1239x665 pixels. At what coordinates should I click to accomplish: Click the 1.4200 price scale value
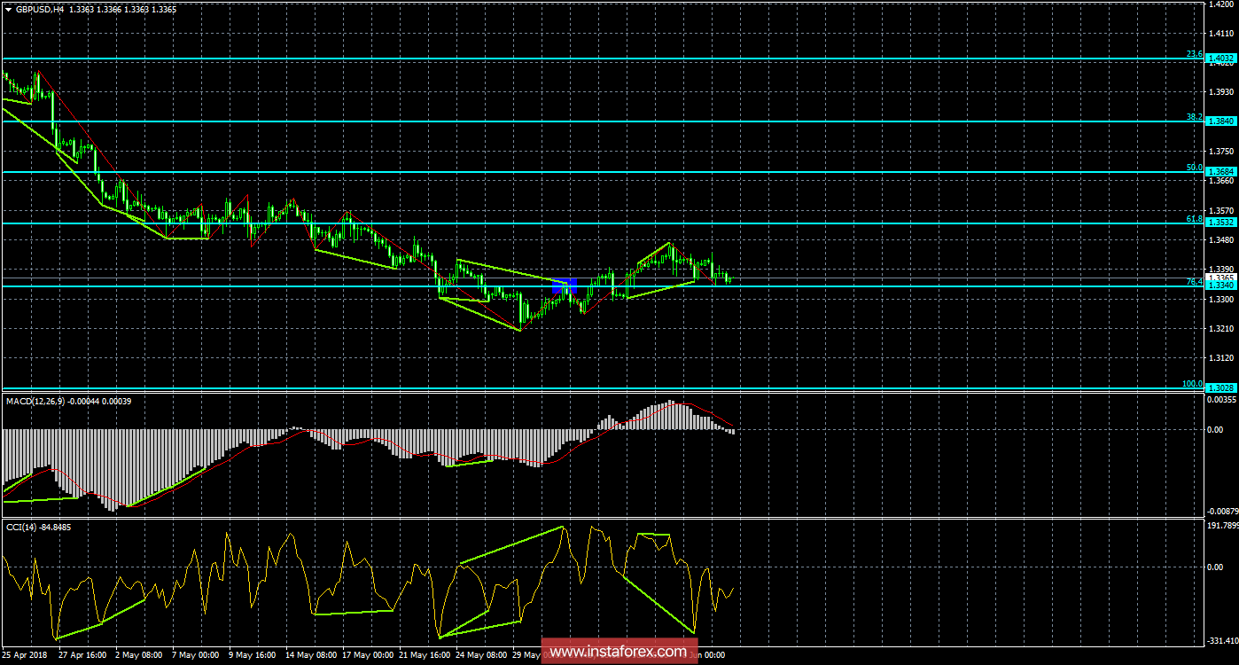(1223, 4)
